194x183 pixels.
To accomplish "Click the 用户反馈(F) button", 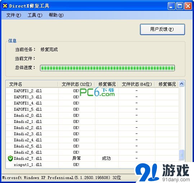I will click(x=162, y=29).
